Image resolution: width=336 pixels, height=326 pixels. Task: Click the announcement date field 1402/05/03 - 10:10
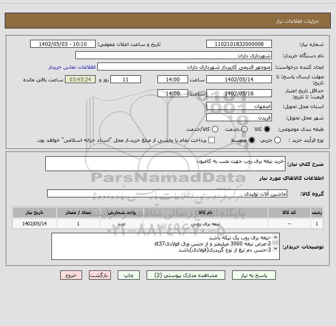click(63, 44)
